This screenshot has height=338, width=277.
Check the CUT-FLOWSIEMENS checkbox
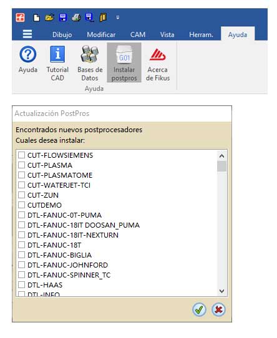pos(21,155)
